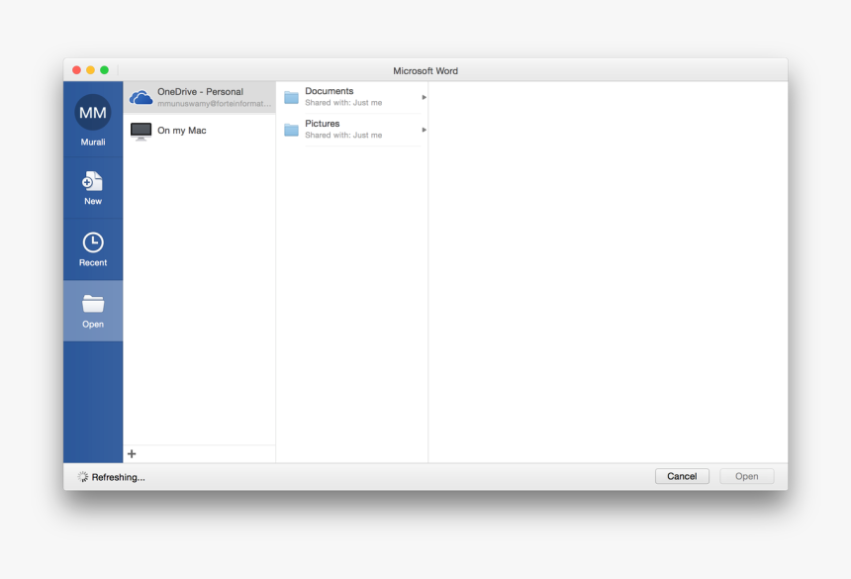Click the Recent label in sidebar
851x579 pixels.
[93, 262]
